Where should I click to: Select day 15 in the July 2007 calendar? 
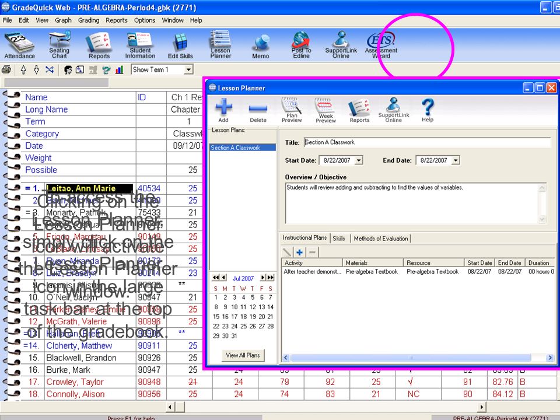click(x=216, y=316)
